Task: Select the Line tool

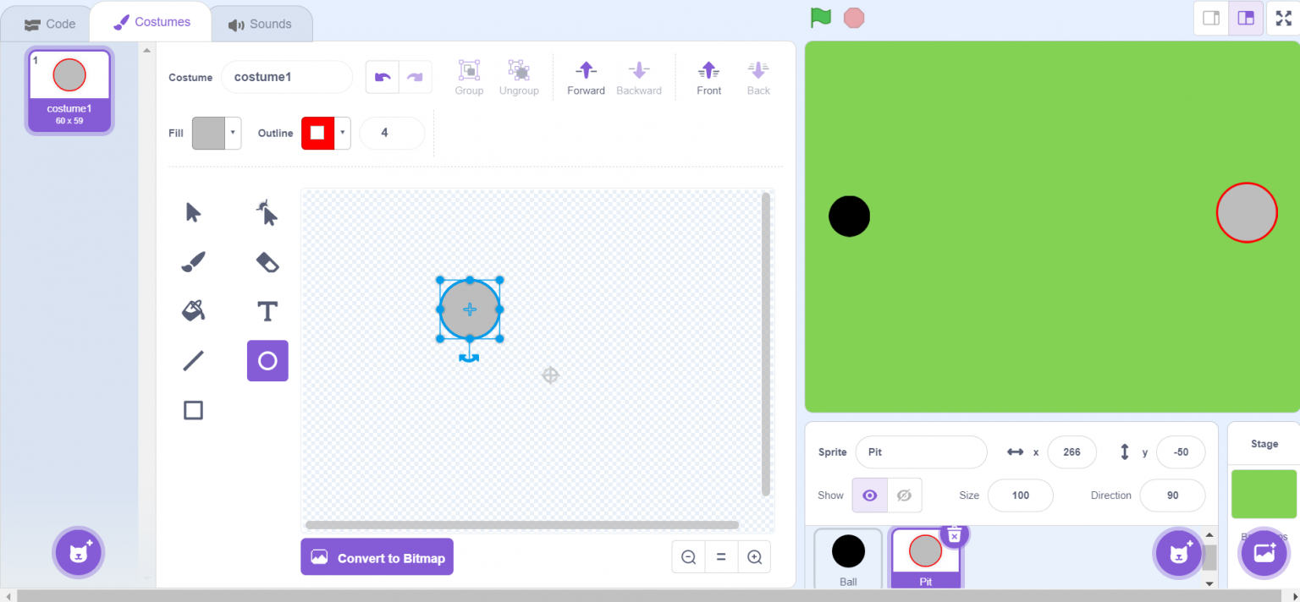Action: tap(193, 360)
